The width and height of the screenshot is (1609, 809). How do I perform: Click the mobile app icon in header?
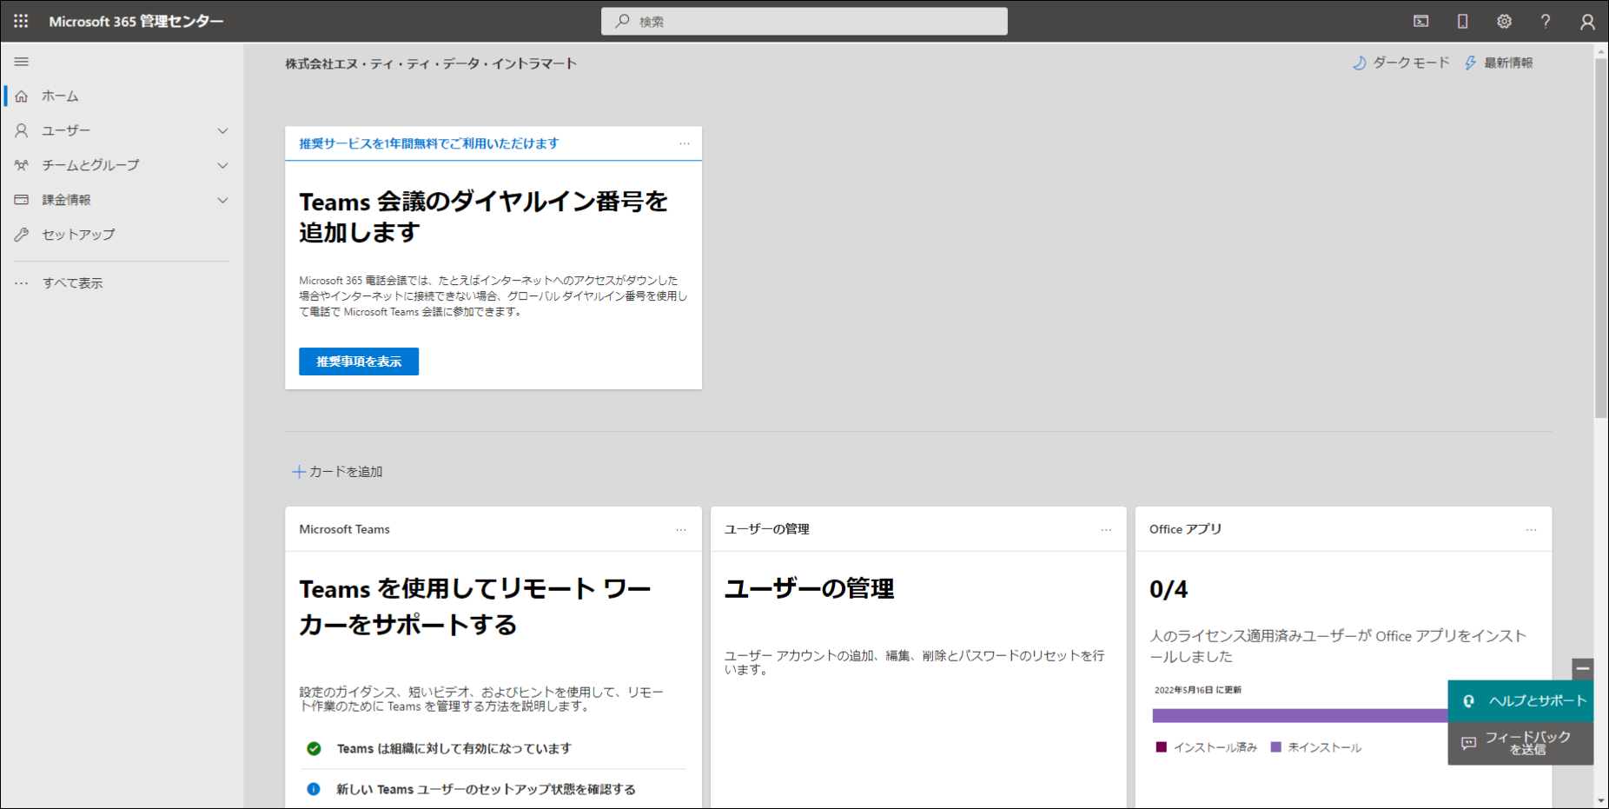pos(1463,22)
